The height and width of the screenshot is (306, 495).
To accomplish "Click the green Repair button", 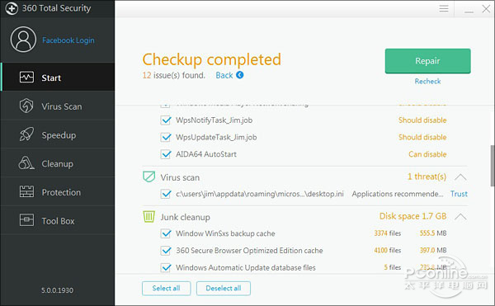I will (x=427, y=61).
